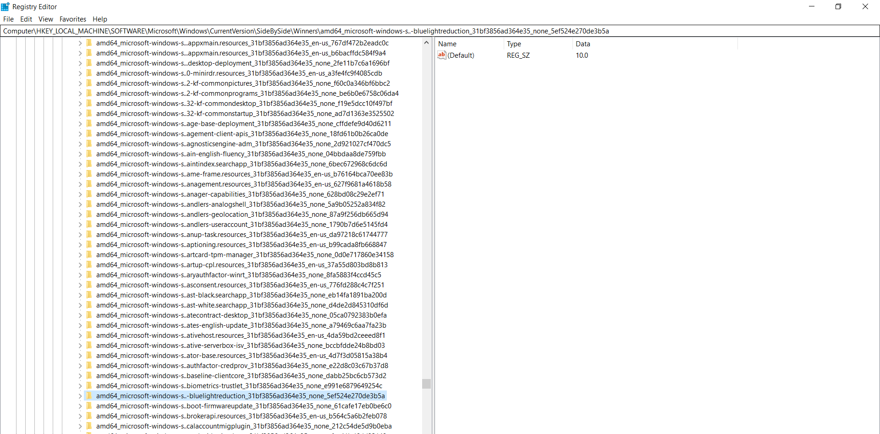The image size is (880, 434).
Task: Select the ator-base.resources key
Action: (x=242, y=356)
